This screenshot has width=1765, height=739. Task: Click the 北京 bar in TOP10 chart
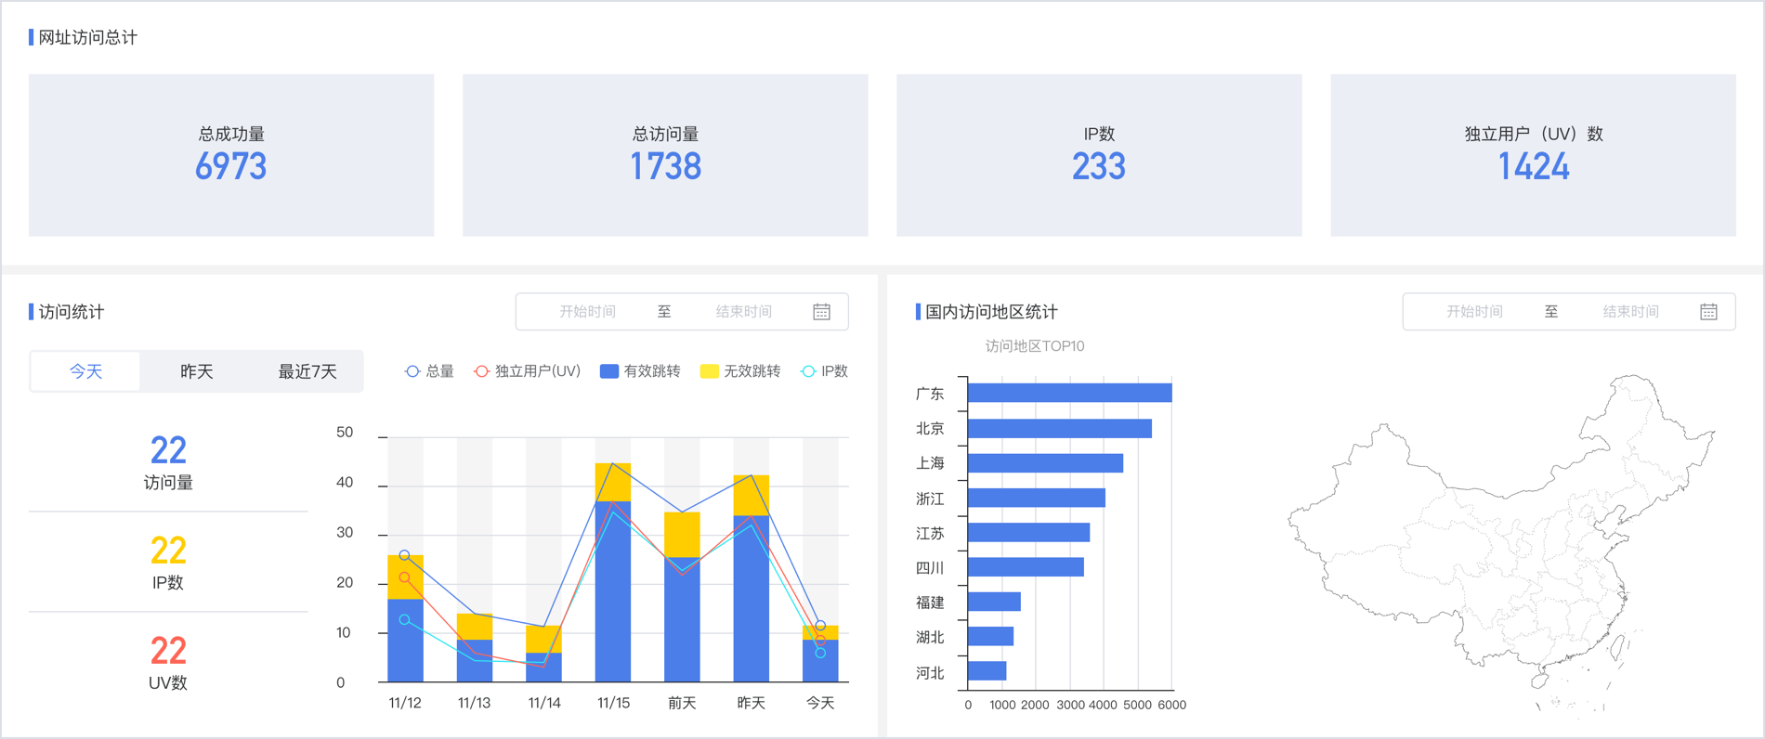(1059, 428)
